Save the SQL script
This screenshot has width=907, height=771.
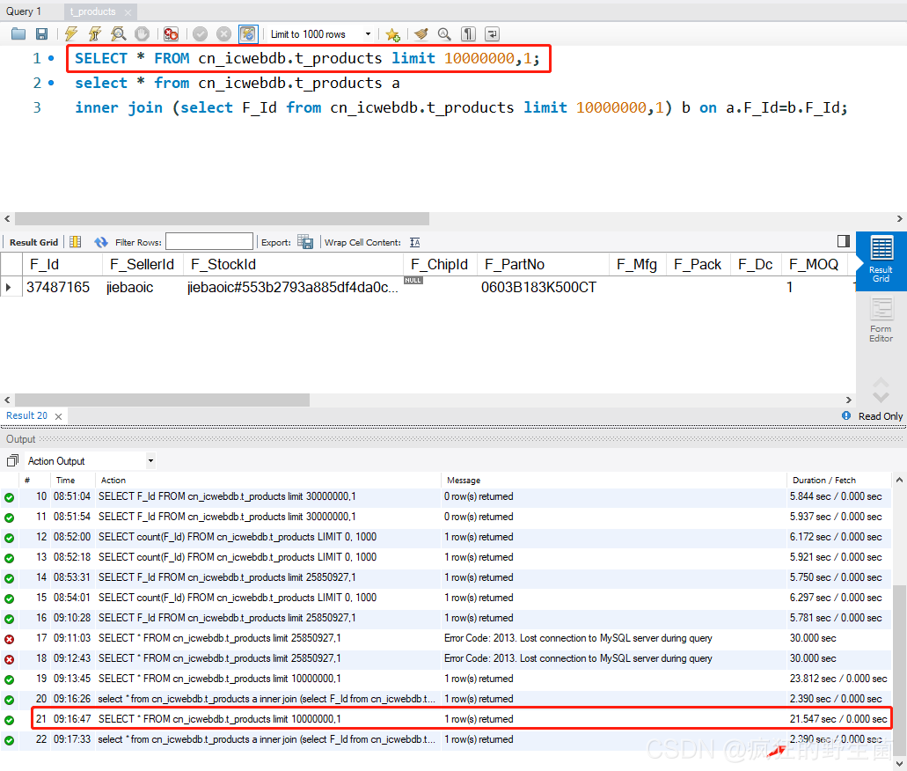(x=41, y=33)
